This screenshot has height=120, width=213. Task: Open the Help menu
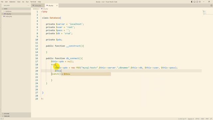(x=39, y=2)
